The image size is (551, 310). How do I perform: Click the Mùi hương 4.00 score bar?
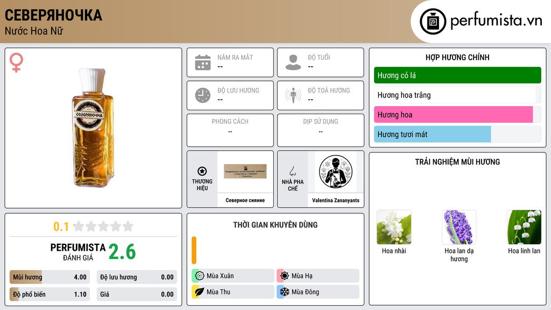[x=50, y=277]
